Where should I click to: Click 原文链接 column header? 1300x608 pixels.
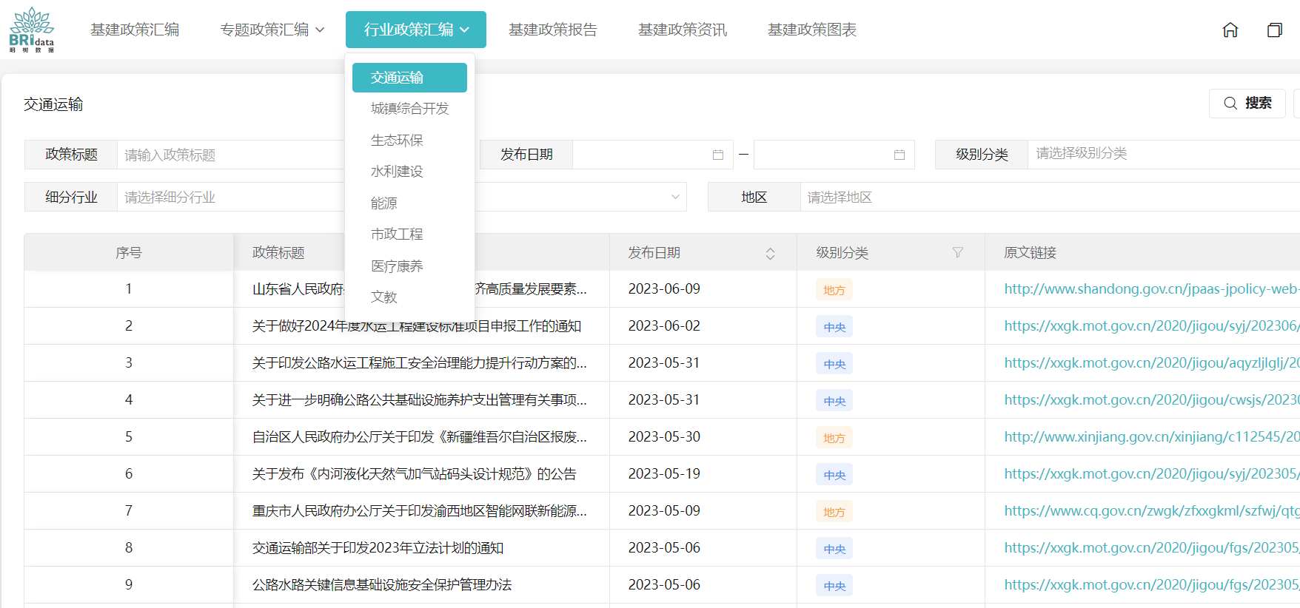(x=1030, y=253)
